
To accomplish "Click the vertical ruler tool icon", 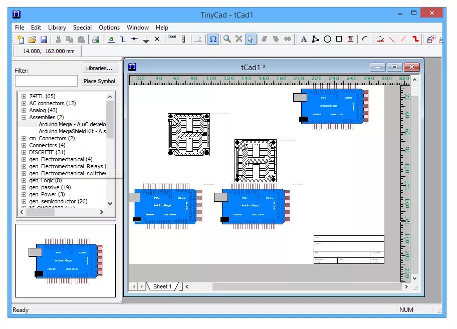I will click(x=184, y=39).
